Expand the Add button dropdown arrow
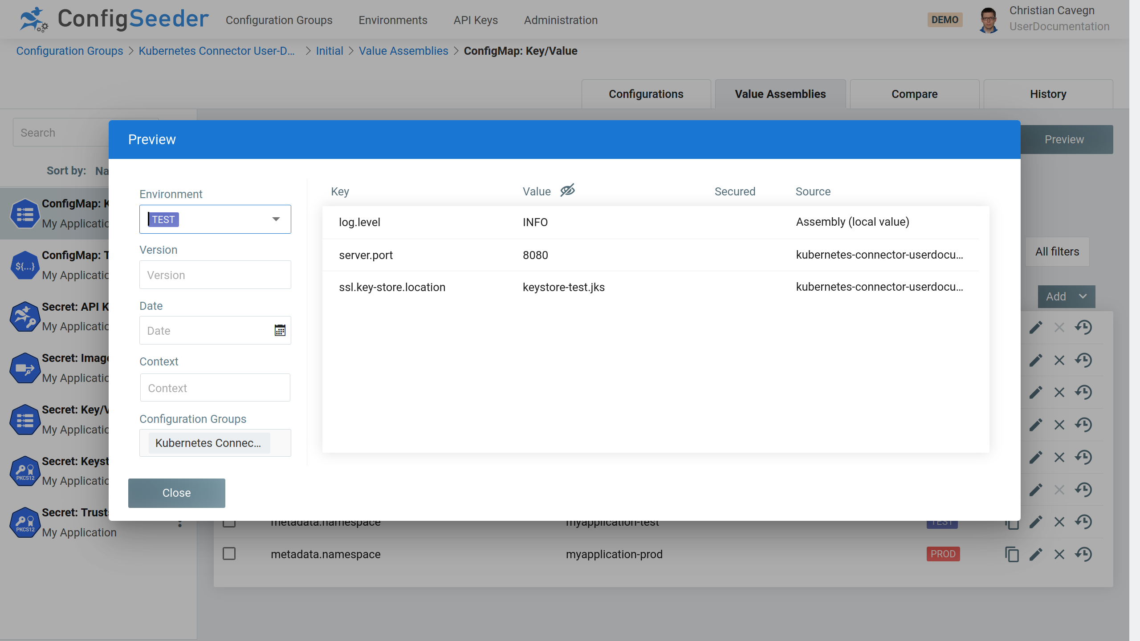The width and height of the screenshot is (1140, 641). pyautogui.click(x=1084, y=296)
